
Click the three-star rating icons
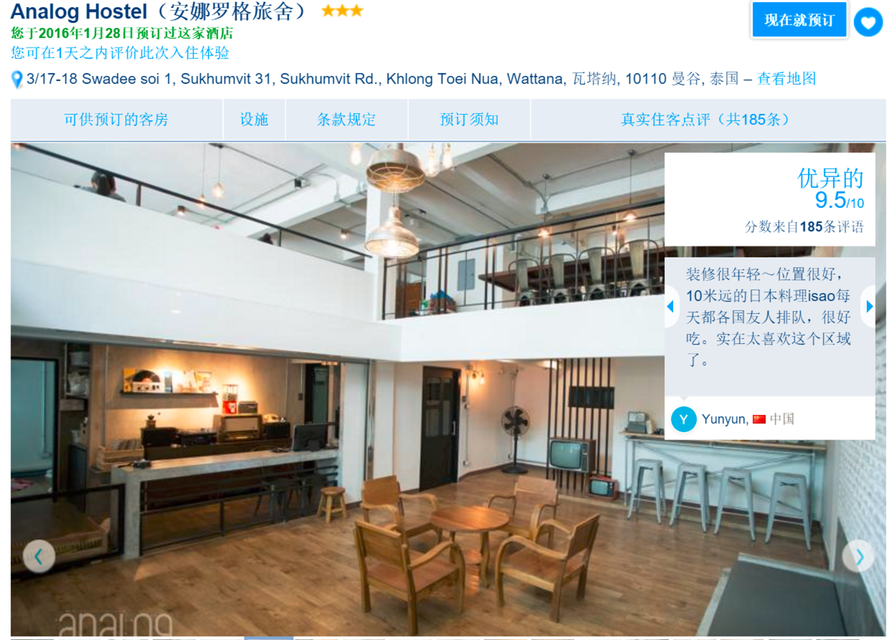(x=342, y=11)
